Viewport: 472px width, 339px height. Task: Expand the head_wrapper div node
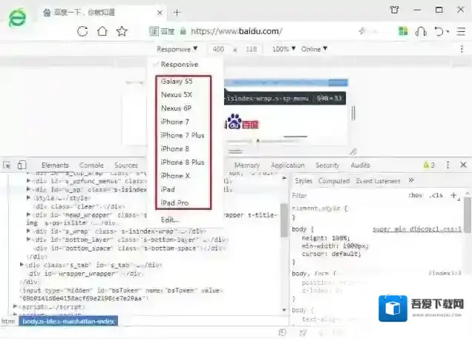[29, 214]
